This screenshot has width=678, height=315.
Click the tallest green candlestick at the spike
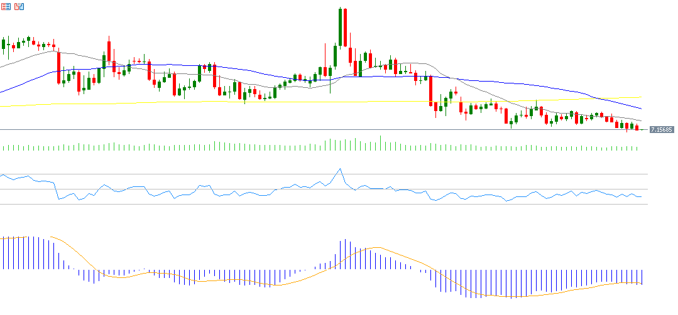point(340,28)
